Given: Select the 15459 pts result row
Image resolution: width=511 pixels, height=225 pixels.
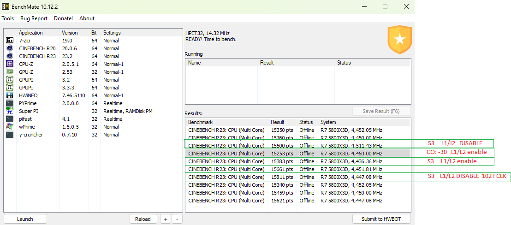Looking at the screenshot, I should tap(298, 193).
